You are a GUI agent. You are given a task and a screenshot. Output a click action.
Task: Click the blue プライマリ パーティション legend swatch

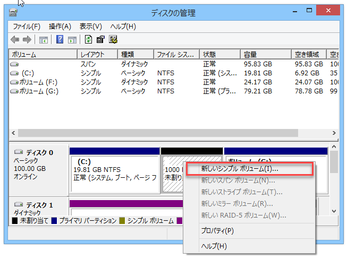[54, 221]
